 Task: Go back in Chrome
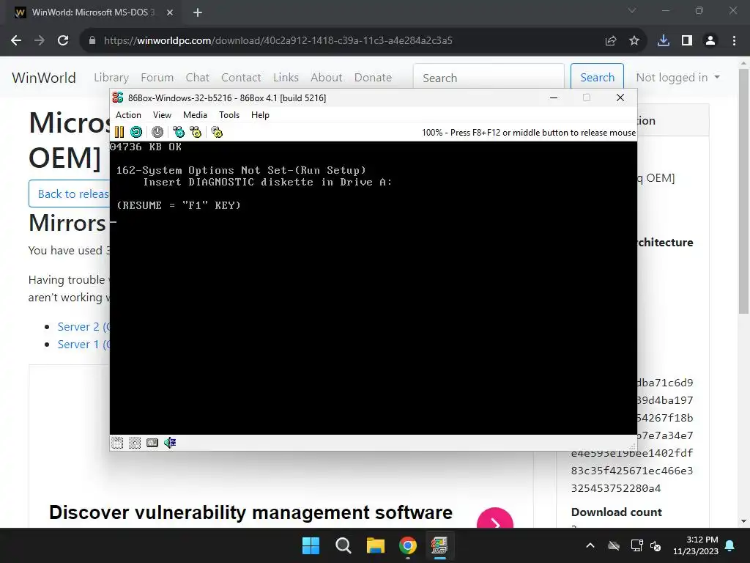coord(16,41)
